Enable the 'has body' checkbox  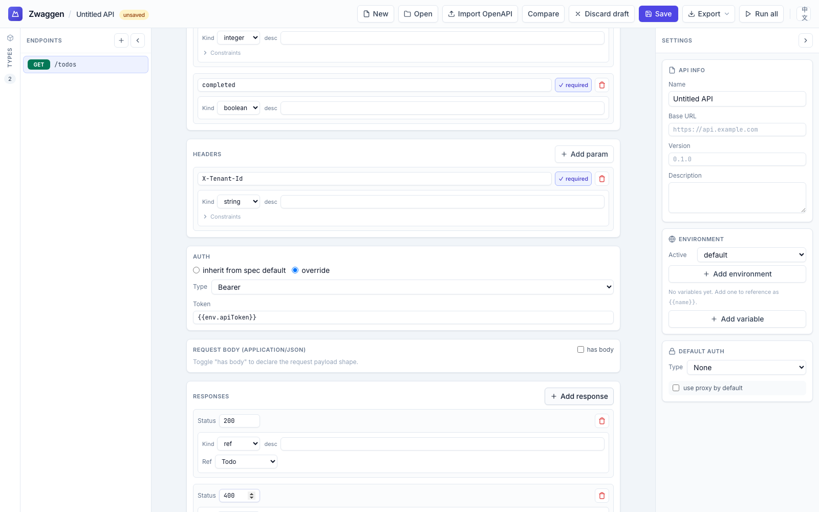pos(580,349)
